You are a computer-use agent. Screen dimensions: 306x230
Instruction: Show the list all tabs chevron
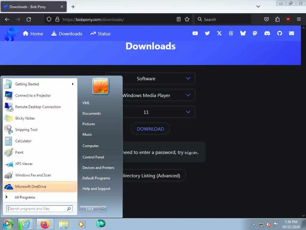pyautogui.click(x=258, y=7)
